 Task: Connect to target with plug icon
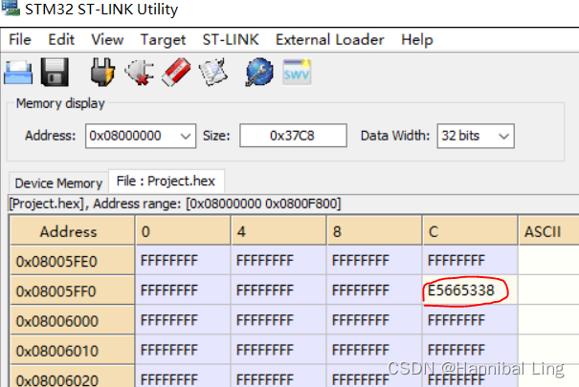pos(102,72)
